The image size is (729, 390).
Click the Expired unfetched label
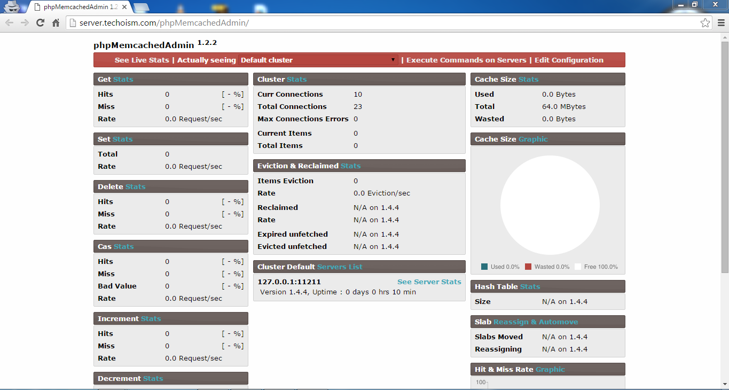tap(293, 234)
